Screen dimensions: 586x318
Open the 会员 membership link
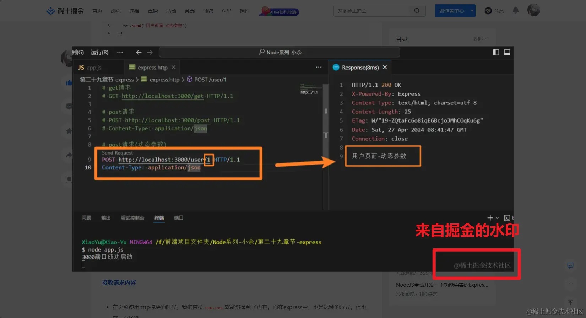494,11
